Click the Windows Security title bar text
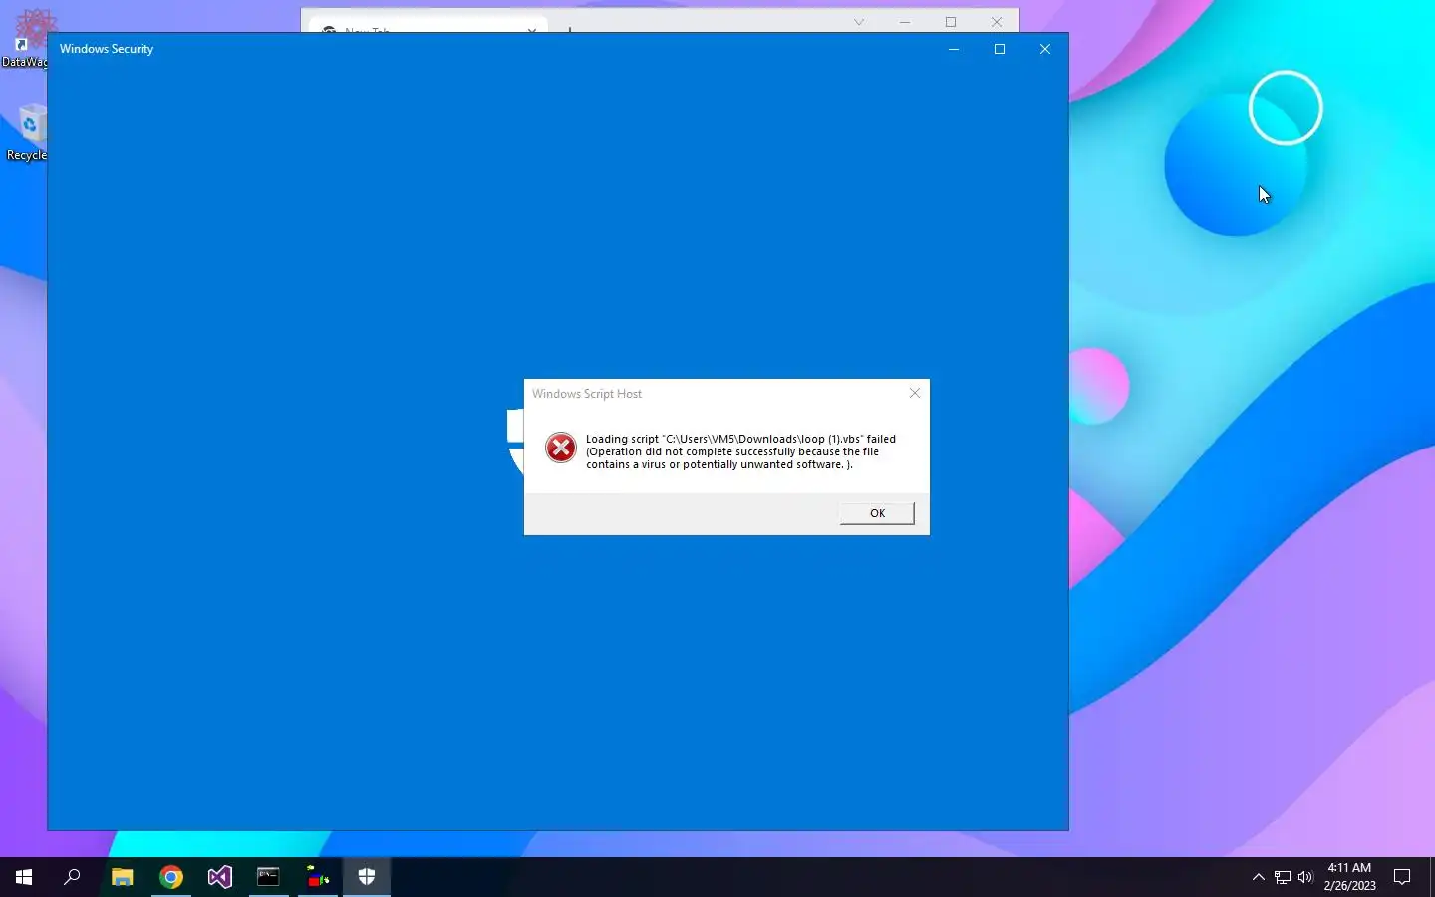This screenshot has width=1435, height=897. 107,49
